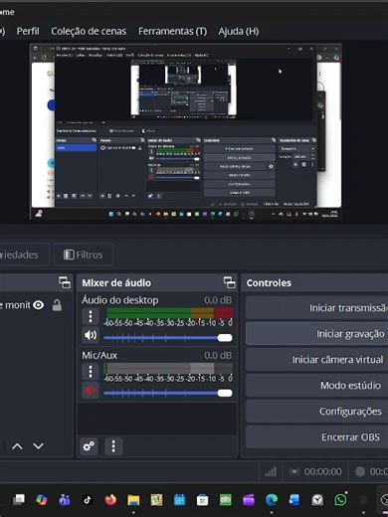Click Iniciar gravação
This screenshot has height=517, width=388.
[x=316, y=334]
